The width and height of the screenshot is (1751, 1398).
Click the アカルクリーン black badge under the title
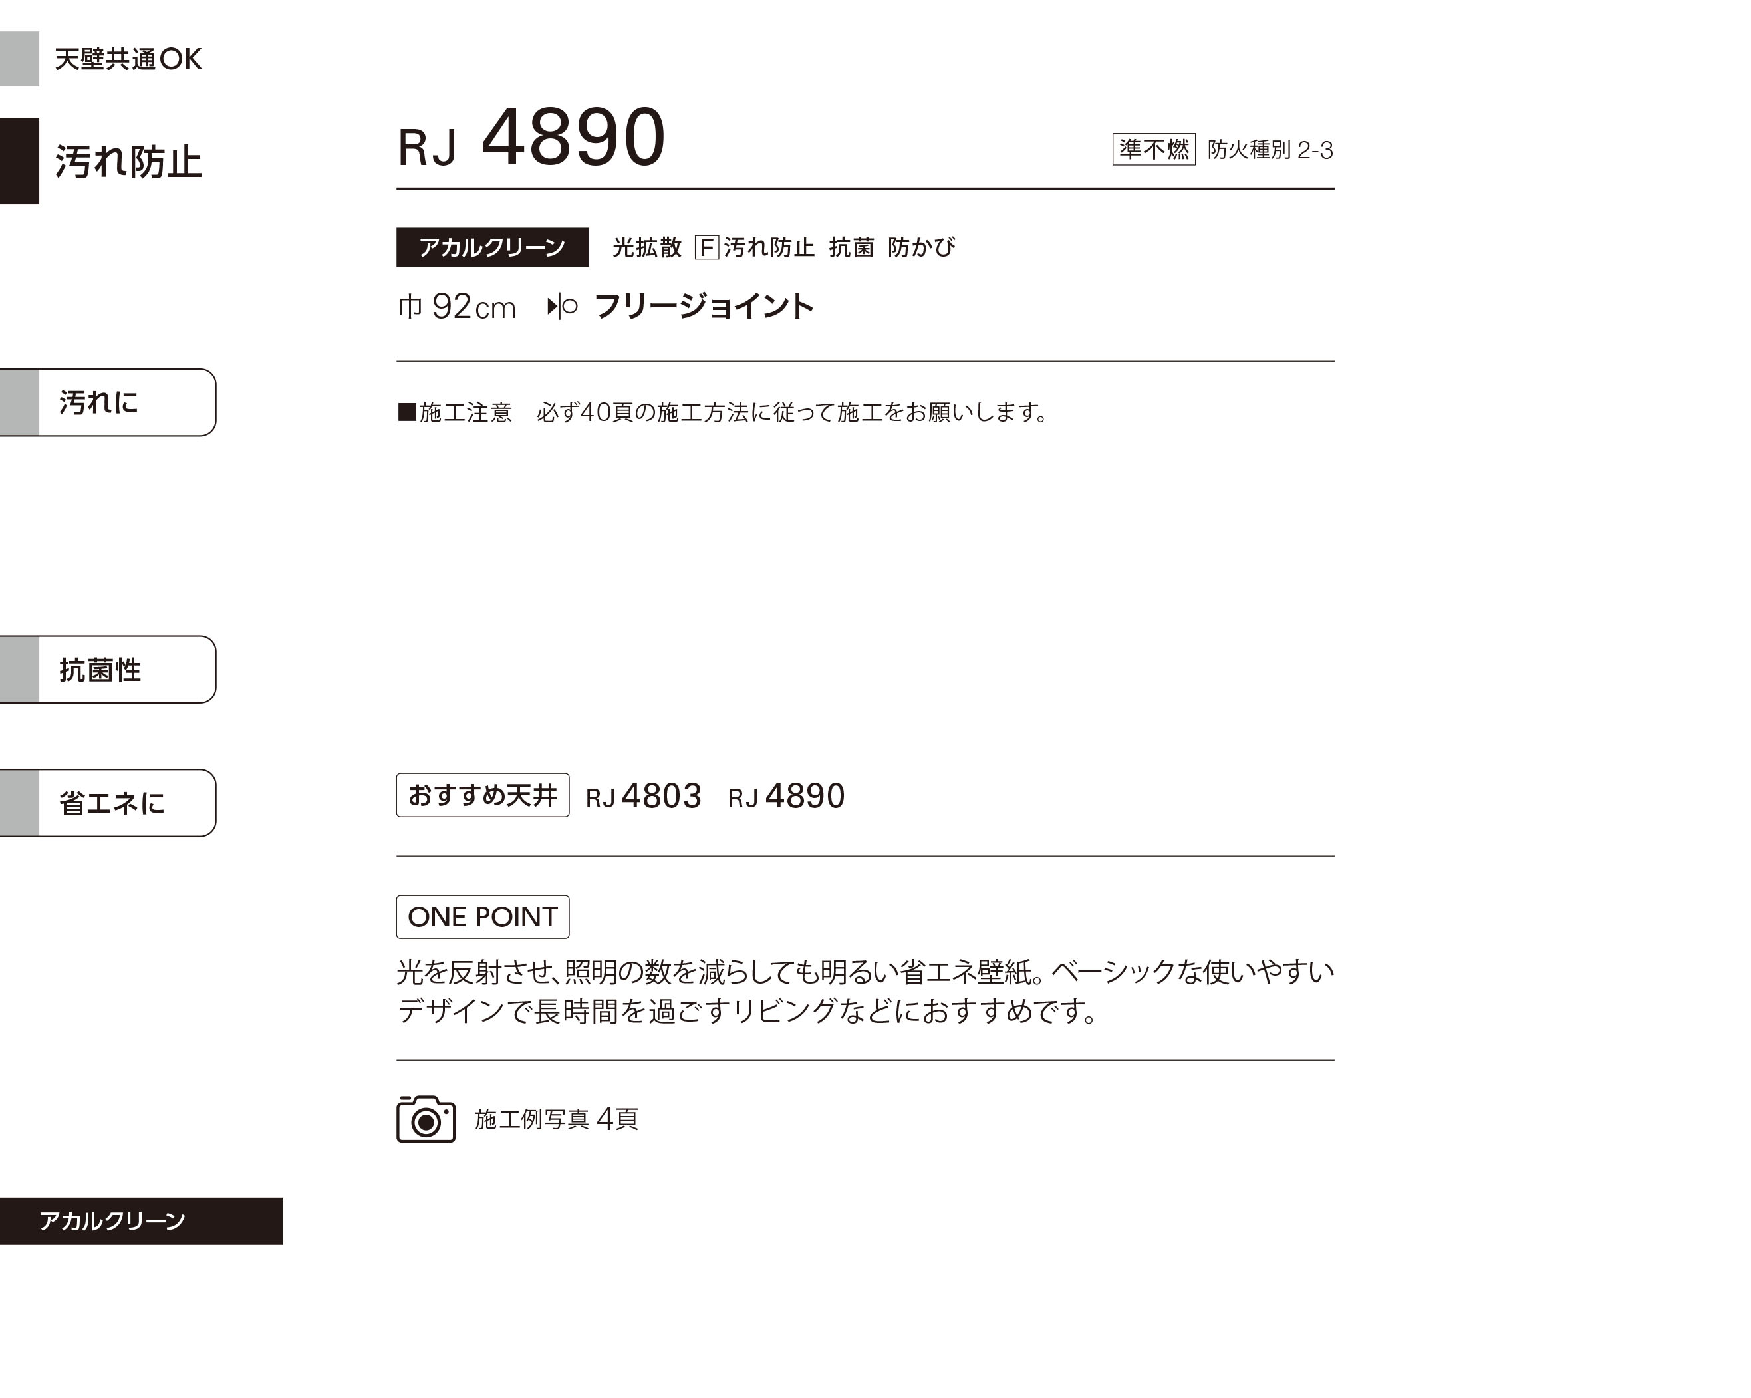click(492, 247)
